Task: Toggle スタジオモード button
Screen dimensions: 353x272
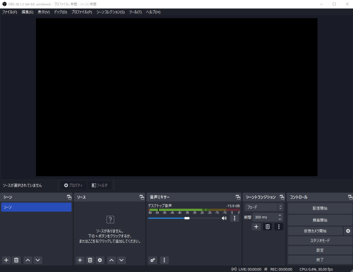Action: tap(320, 241)
